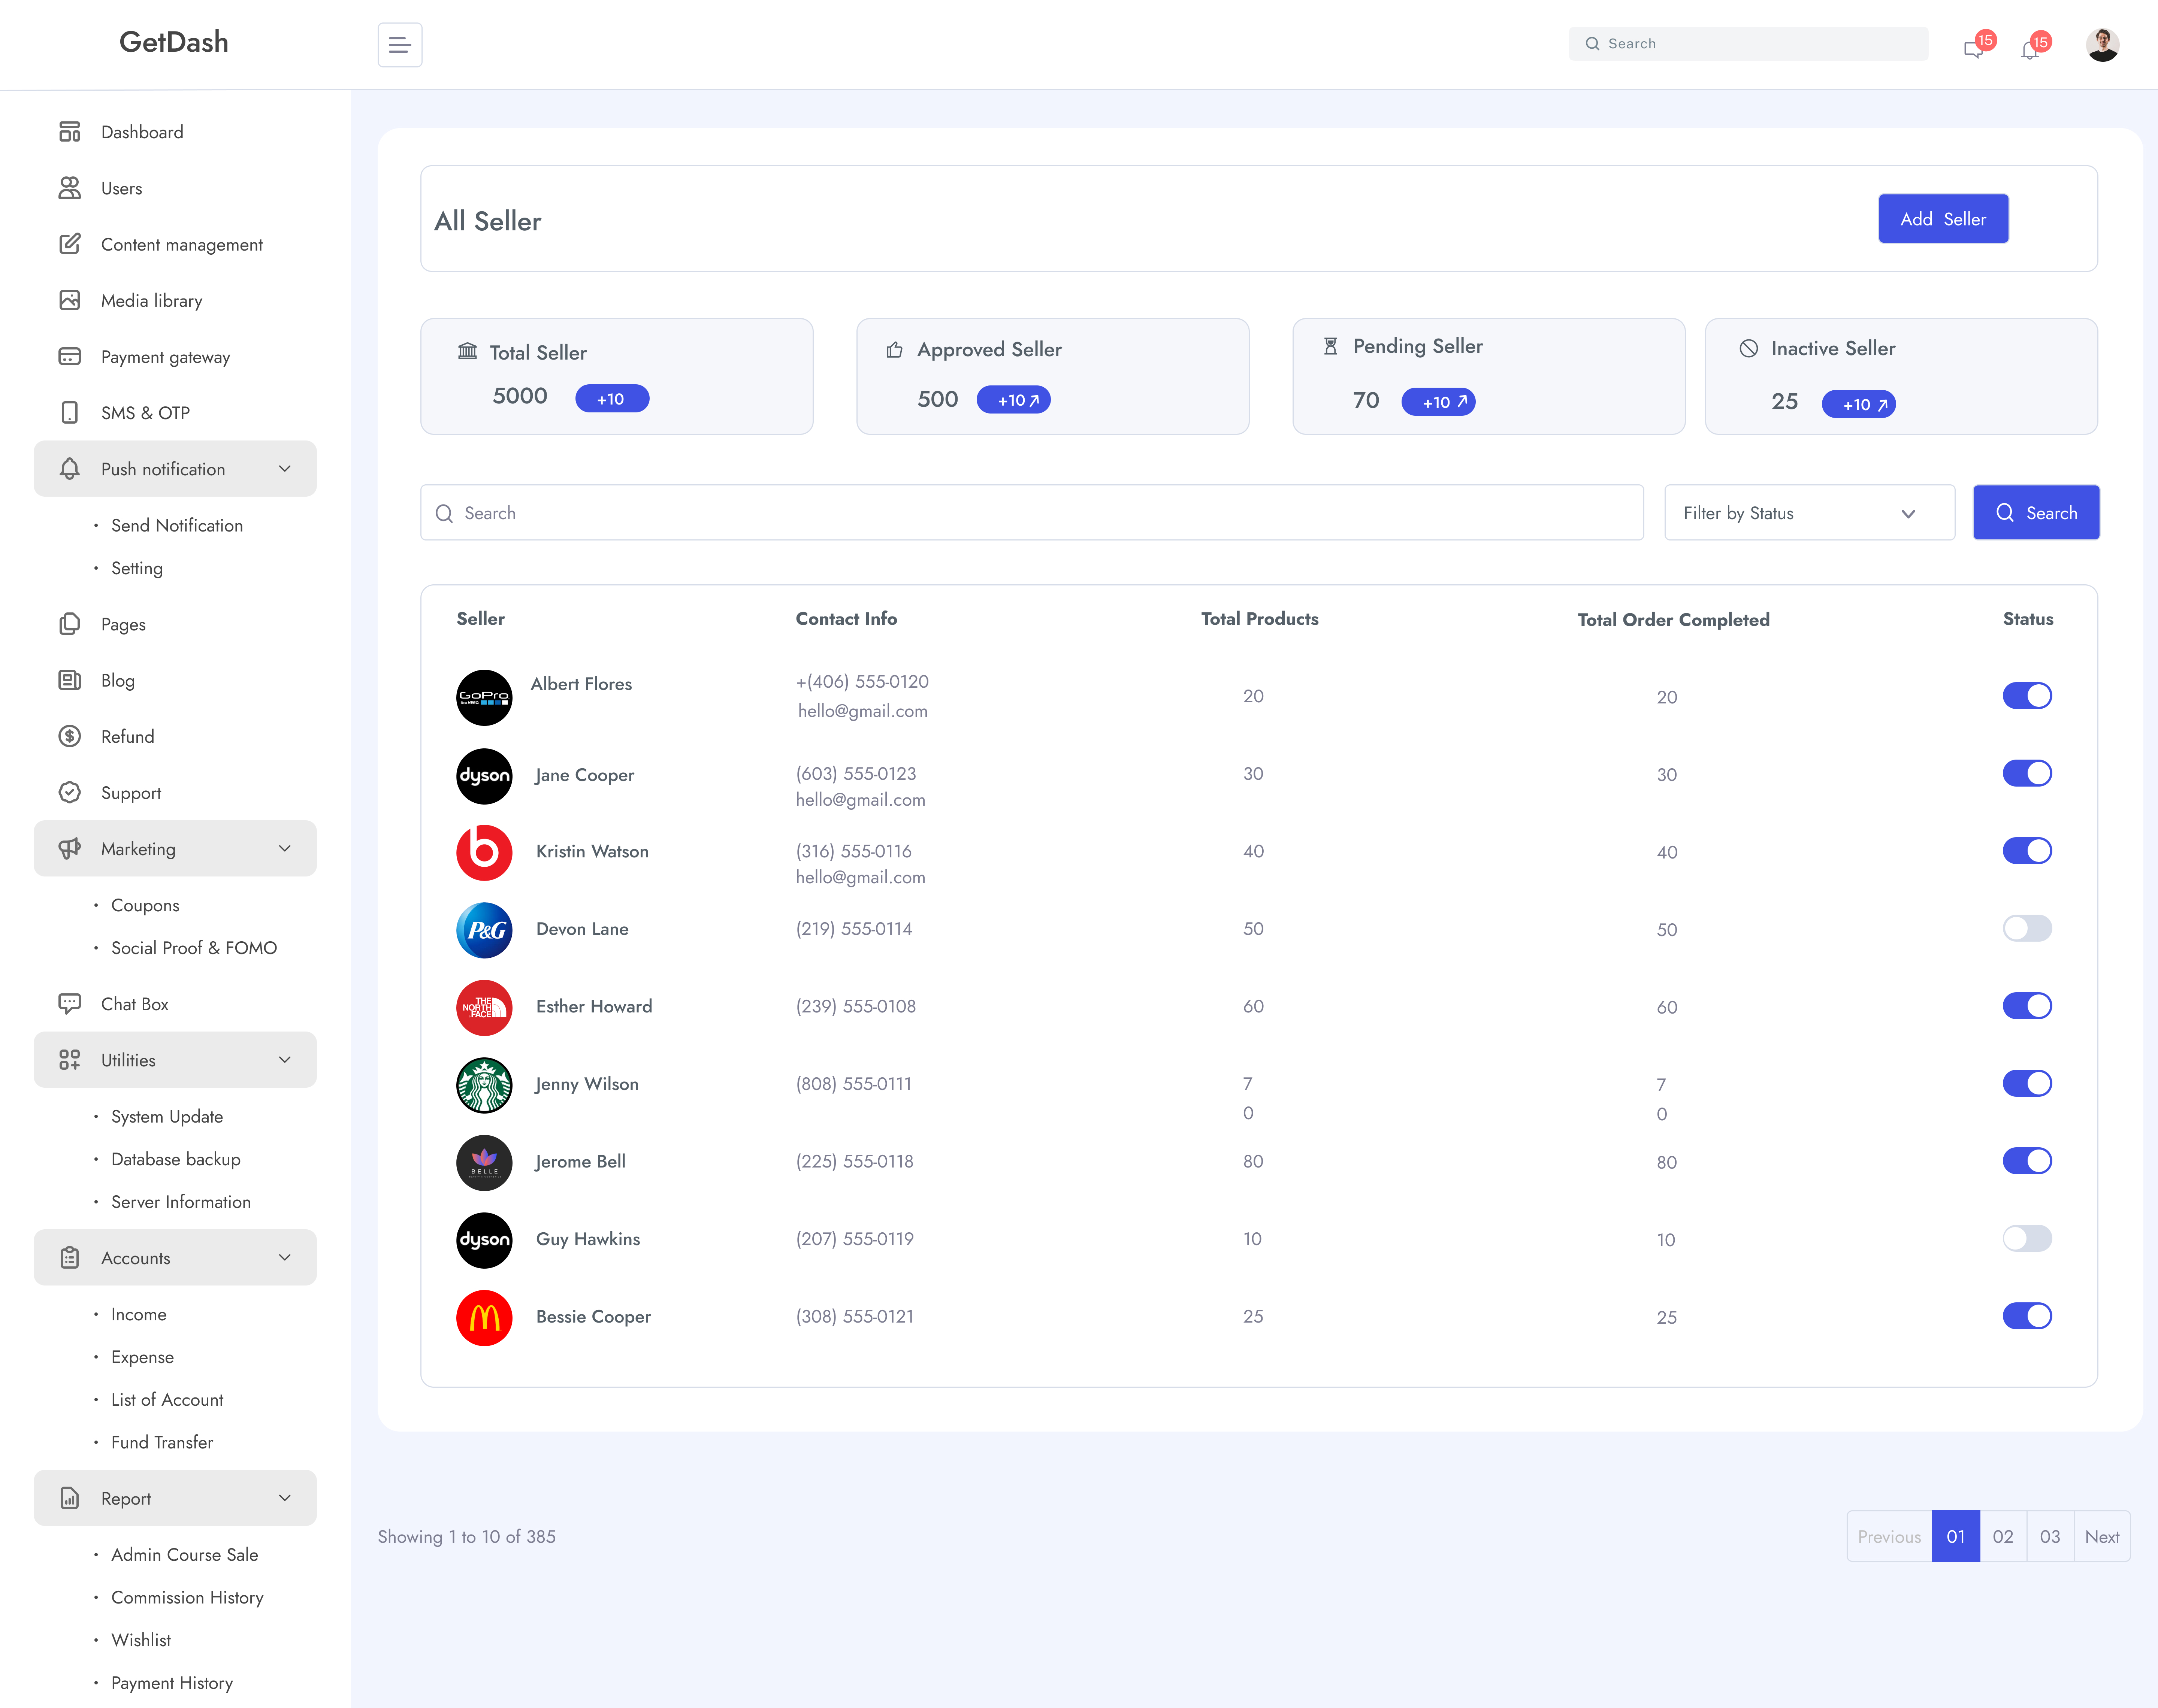Open the chat messages icon in header
The height and width of the screenshot is (1708, 2158).
tap(1972, 49)
